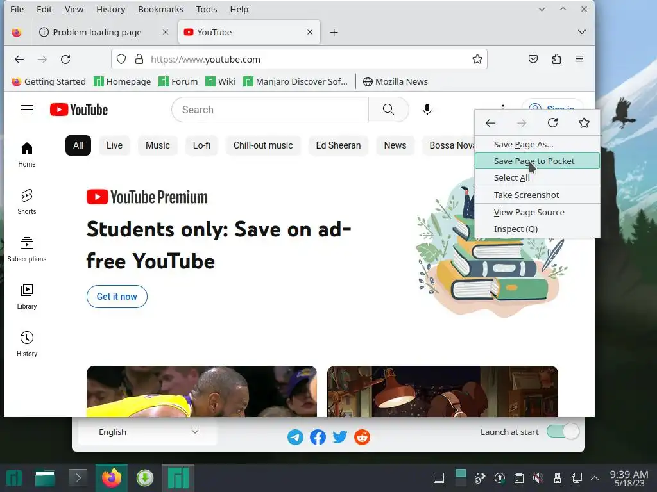
Task: Open the Forum bookmark
Action: 178,81
